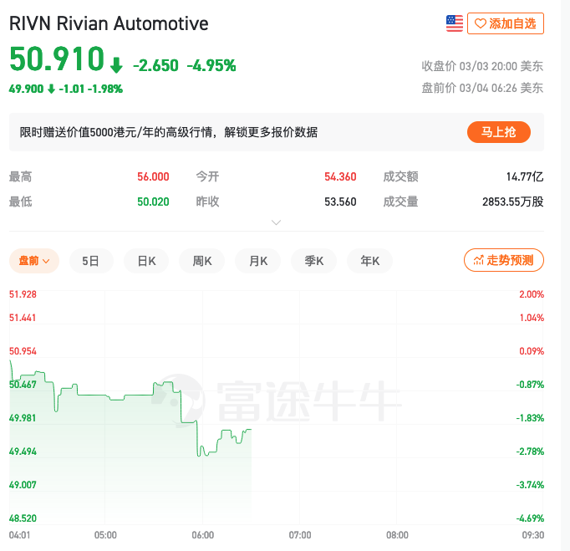Click the pre-market price 49.900

click(x=26, y=89)
